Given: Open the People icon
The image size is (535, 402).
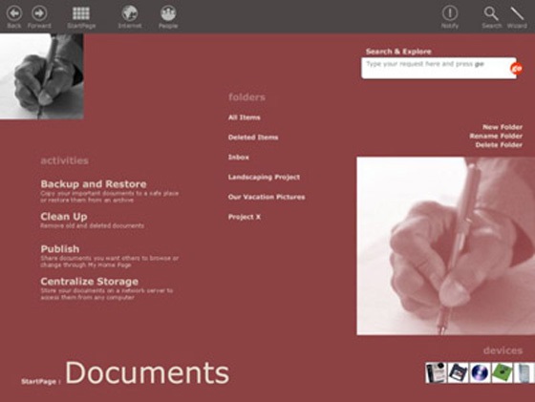Looking at the screenshot, I should (x=168, y=13).
